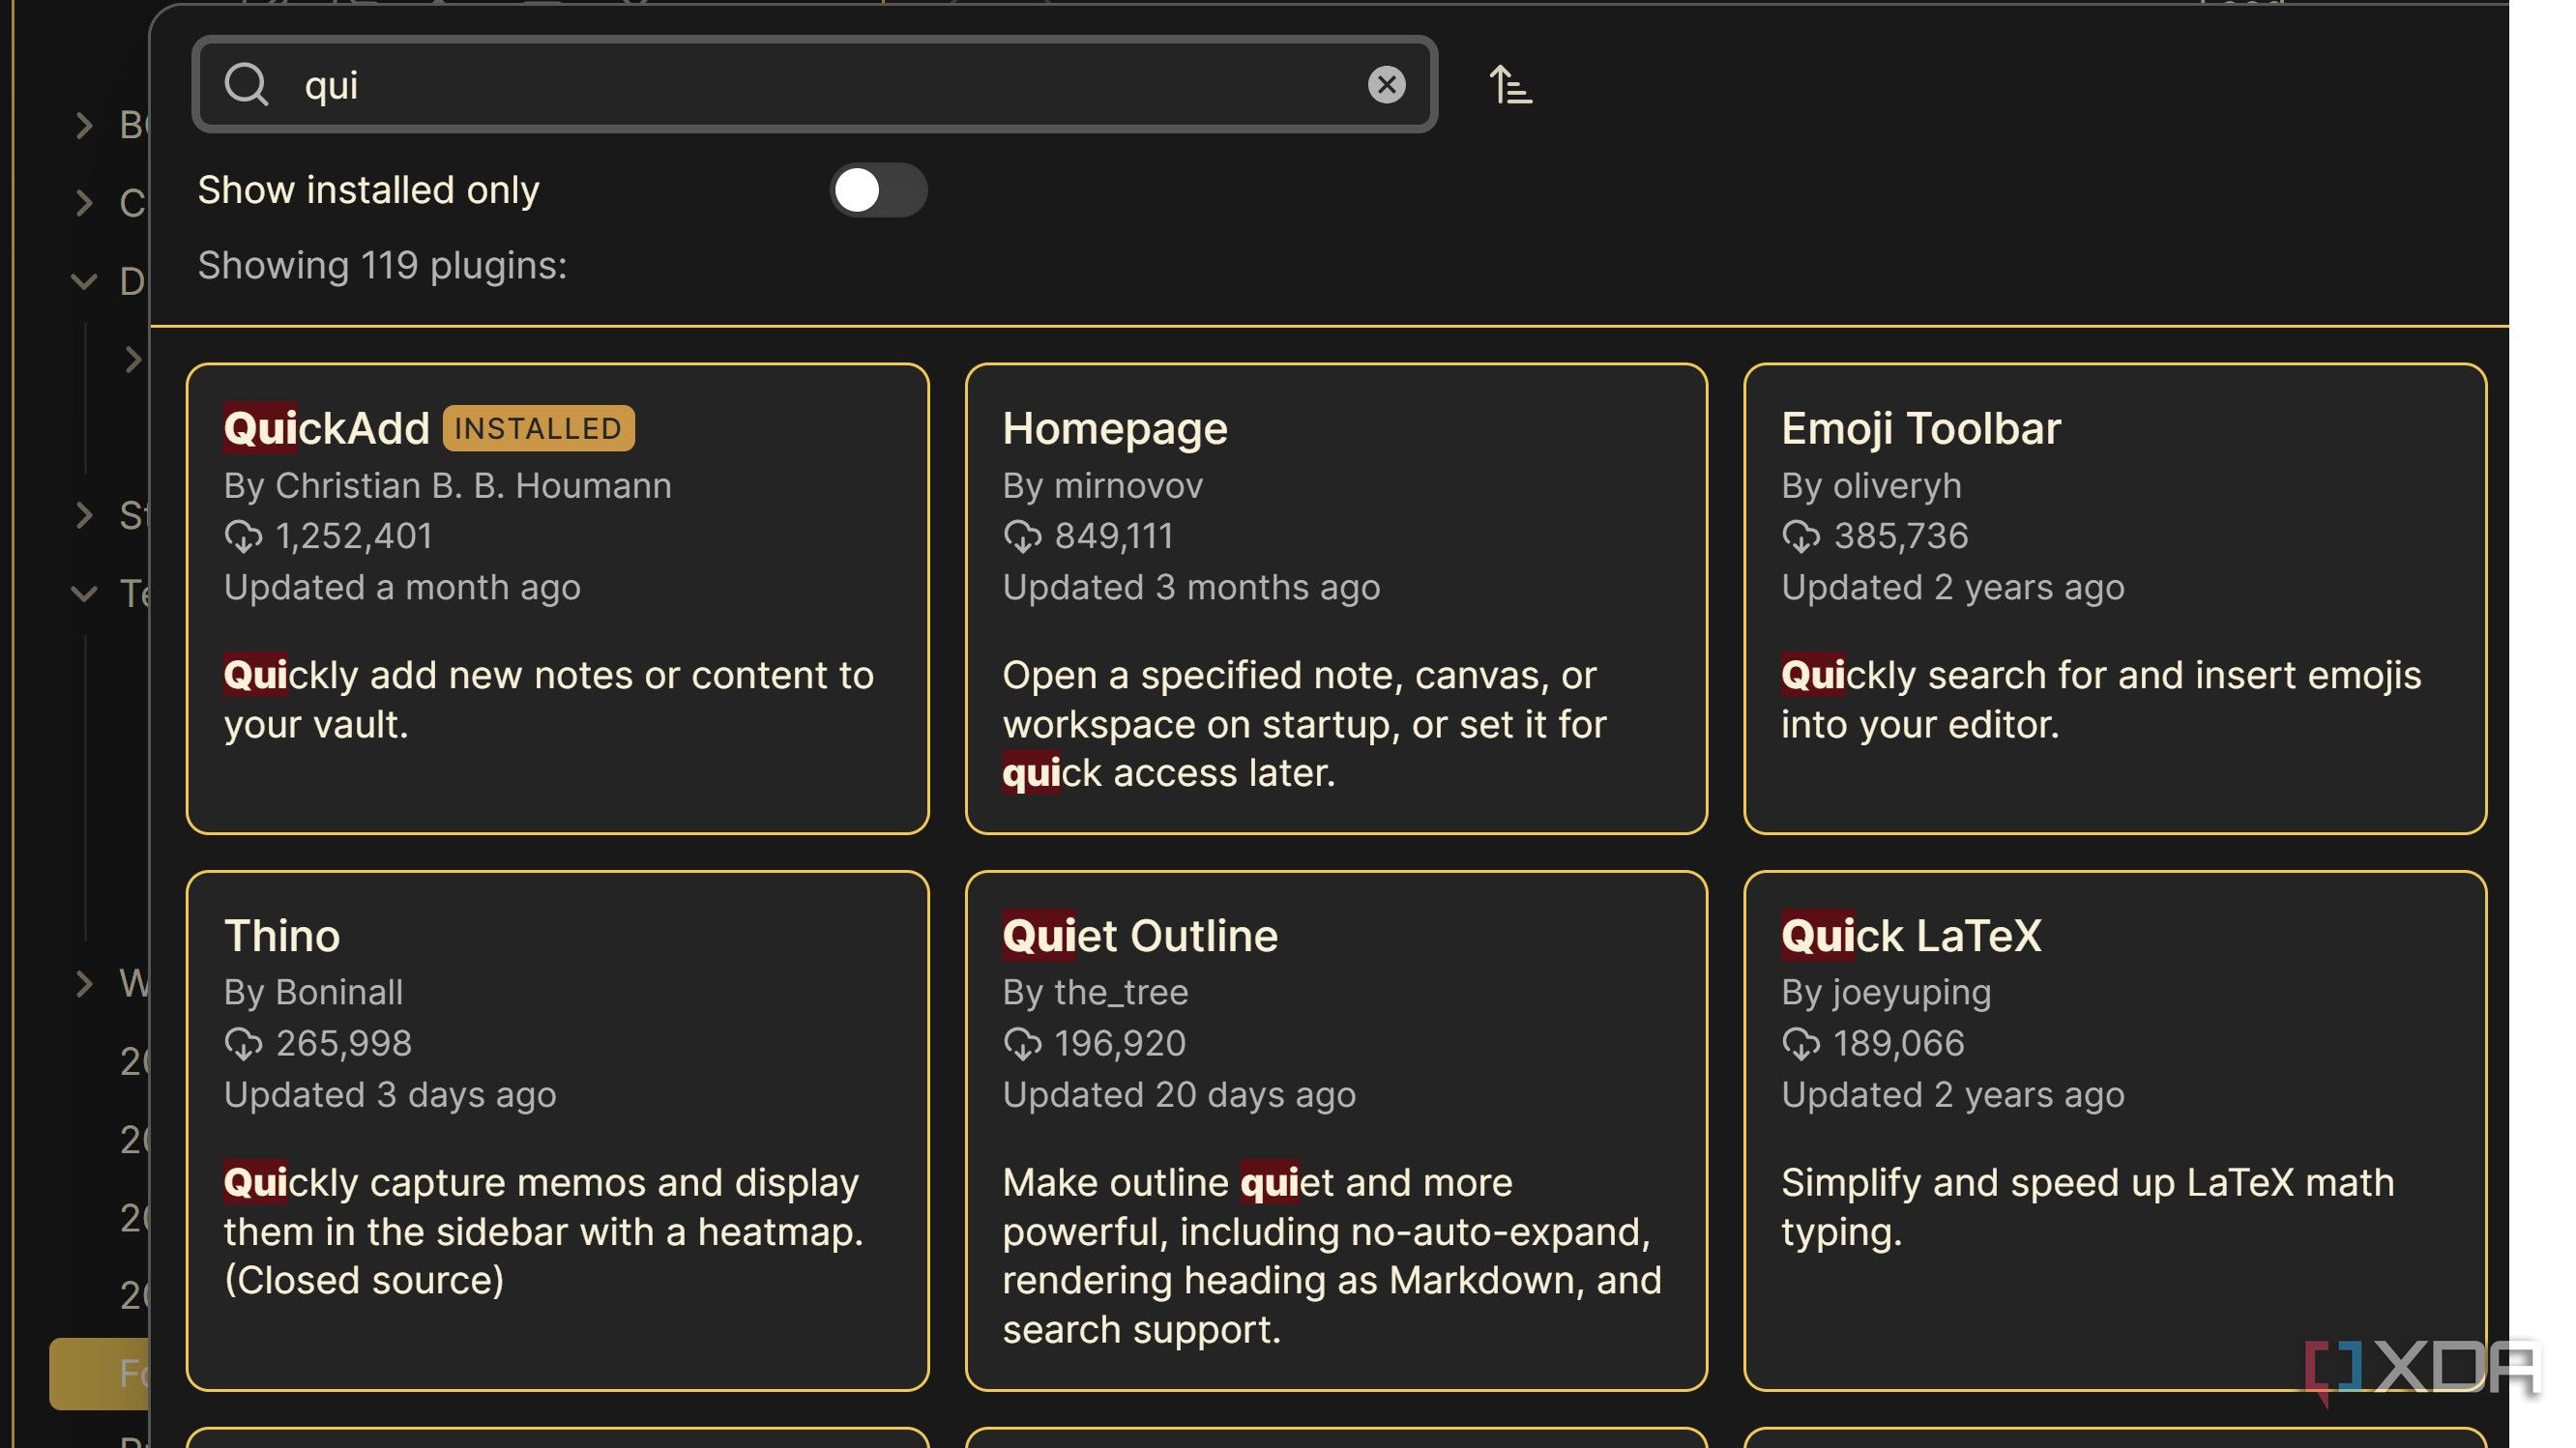Click author name joeyuping

(1912, 993)
